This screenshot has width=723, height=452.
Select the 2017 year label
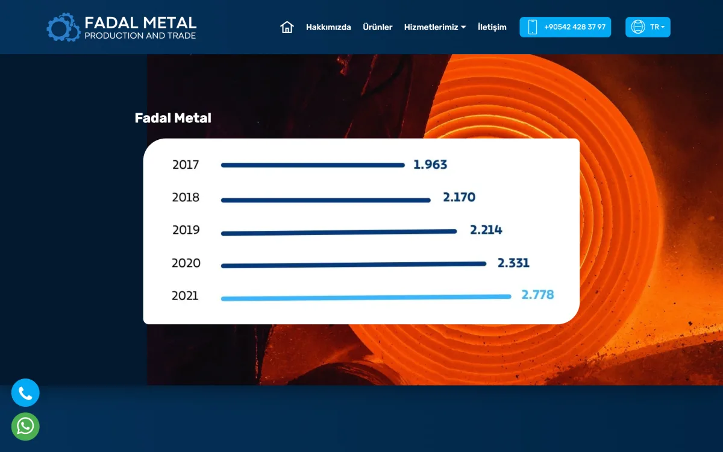coord(186,165)
